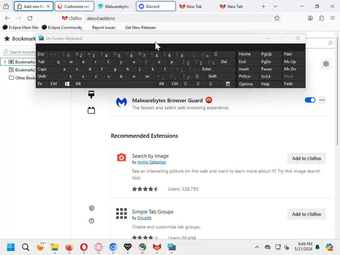This screenshot has height=255, width=340.
Task: Expand the Bookmarks Toolbar tree item
Action: tap(5, 62)
